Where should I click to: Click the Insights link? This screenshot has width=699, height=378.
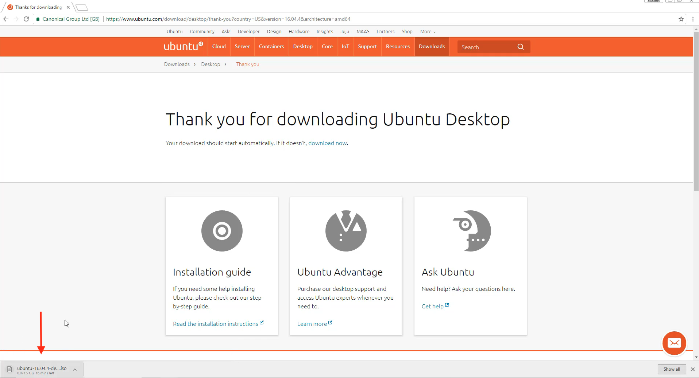[325, 32]
